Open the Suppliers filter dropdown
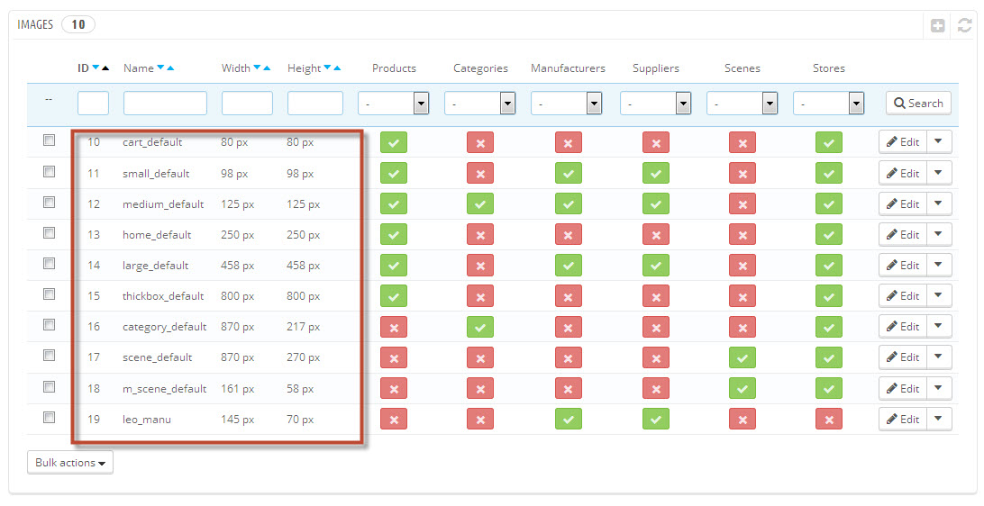This screenshot has width=984, height=506. pyautogui.click(x=656, y=104)
